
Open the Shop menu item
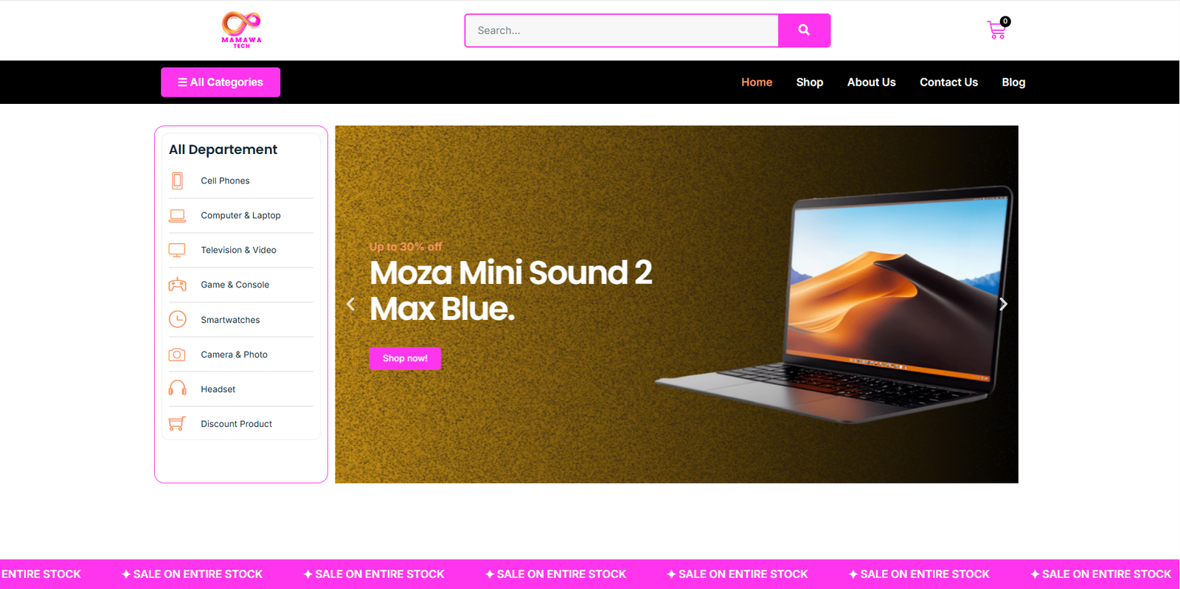[x=810, y=82]
